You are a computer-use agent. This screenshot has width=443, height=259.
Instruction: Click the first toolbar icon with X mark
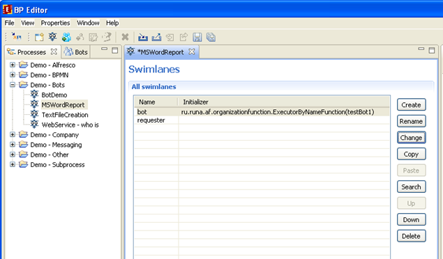point(16,37)
